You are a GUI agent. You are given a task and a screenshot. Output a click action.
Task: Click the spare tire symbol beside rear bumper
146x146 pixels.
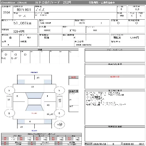point(59,124)
